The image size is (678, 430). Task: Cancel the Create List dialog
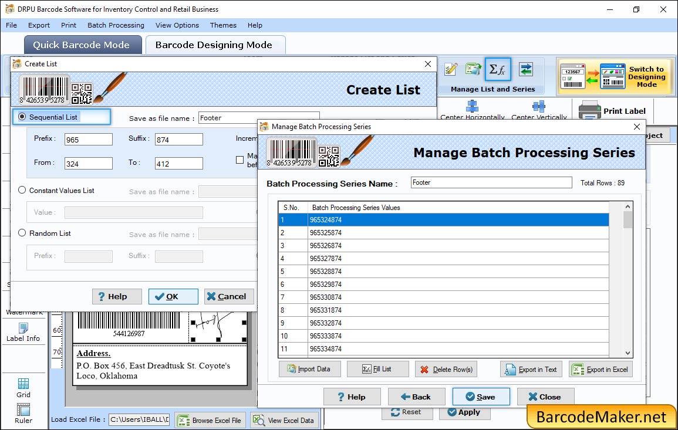coord(229,296)
